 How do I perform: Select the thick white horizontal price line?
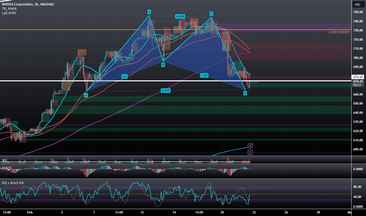click(175, 81)
